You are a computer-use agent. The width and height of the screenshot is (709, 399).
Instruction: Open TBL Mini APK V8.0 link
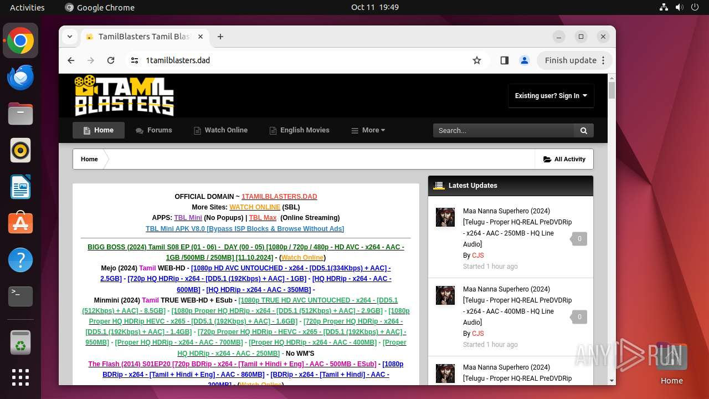(x=245, y=229)
